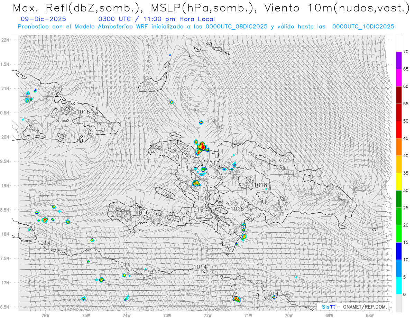415x320 pixels.
Task: Click the longitude axis label '71W'
Action: tap(248, 315)
